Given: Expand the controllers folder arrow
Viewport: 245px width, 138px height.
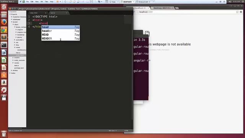Looking at the screenshot, I should [15, 40].
